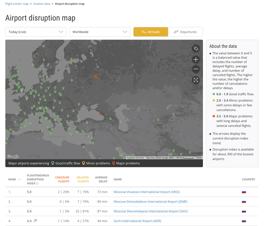The width and height of the screenshot is (264, 226).
Task: Click the orange 3.5 - 5.0 legend dot
Action: (214, 116)
